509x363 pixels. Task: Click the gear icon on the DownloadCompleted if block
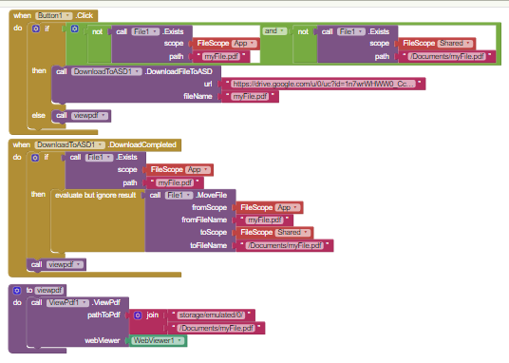[35, 158]
